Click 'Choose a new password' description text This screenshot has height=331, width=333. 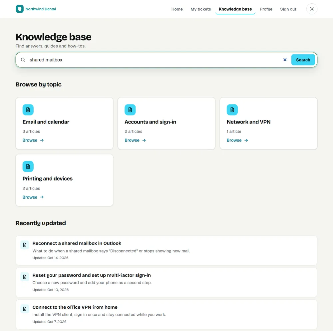tap(92, 283)
